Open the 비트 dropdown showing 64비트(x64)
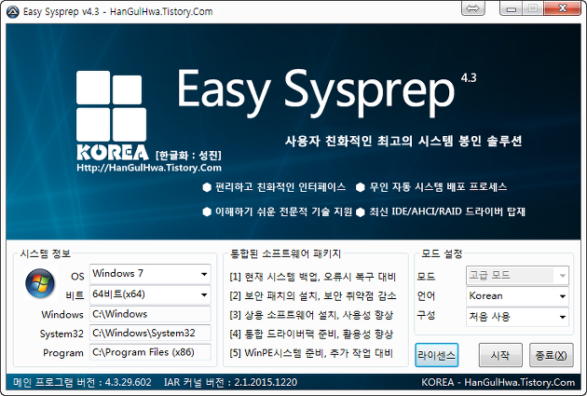The width and height of the screenshot is (587, 396). coord(150,294)
